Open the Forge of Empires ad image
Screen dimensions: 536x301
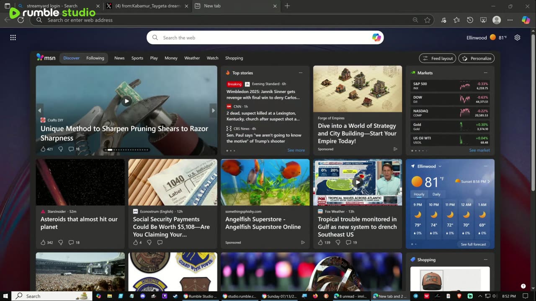coord(357,89)
